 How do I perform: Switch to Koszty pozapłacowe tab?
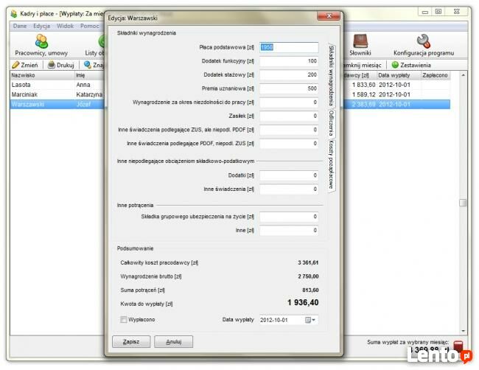(331, 164)
